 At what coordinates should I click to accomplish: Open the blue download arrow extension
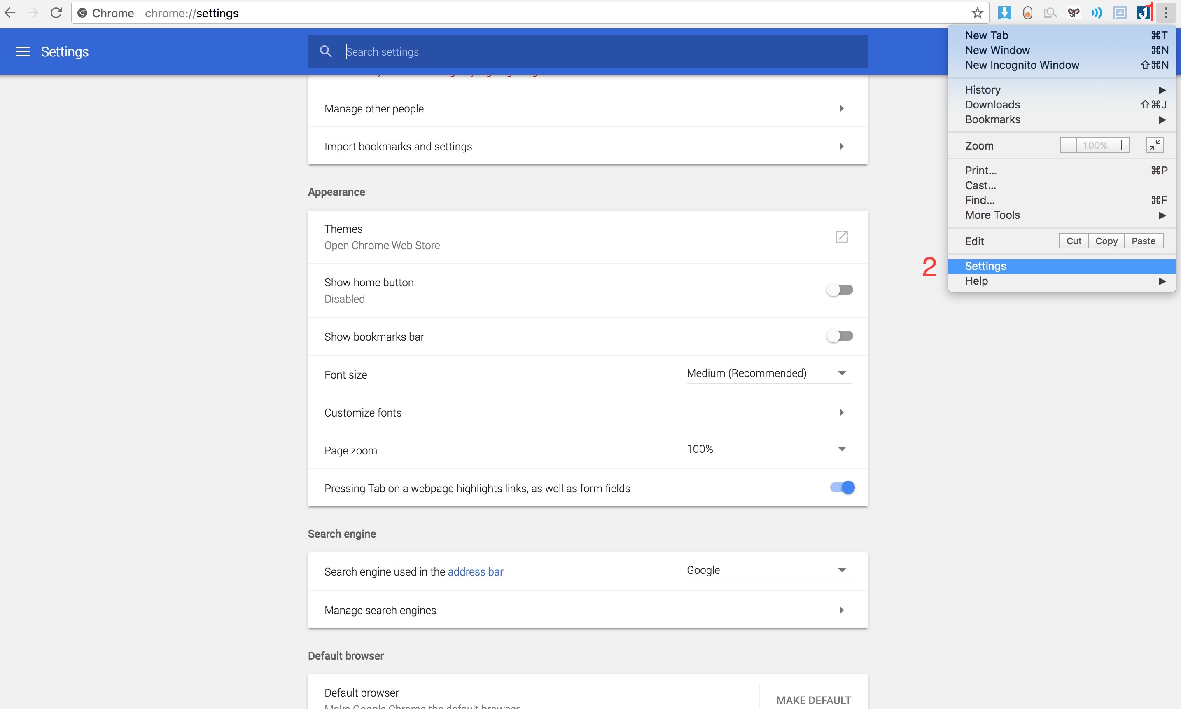(x=1005, y=13)
